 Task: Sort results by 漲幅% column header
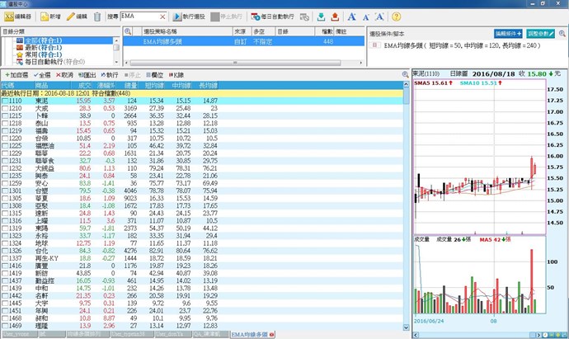coord(104,84)
